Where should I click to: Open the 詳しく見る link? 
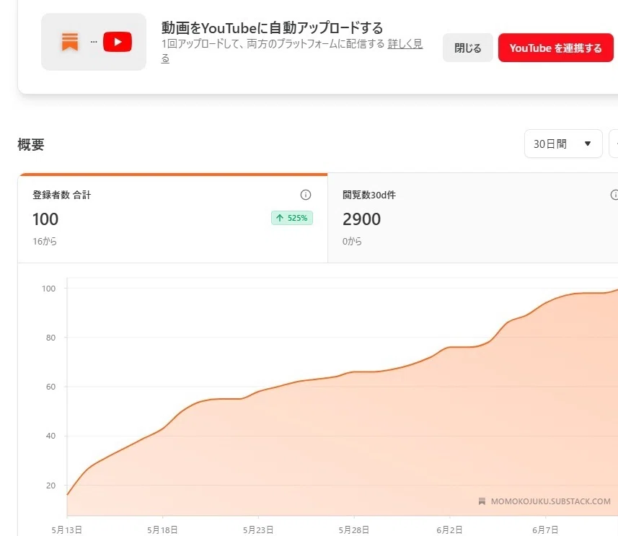point(405,44)
